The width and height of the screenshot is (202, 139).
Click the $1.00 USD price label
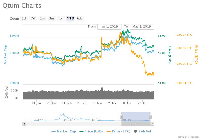[162, 83]
